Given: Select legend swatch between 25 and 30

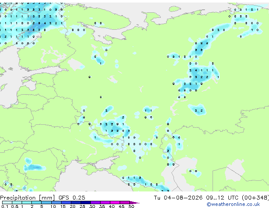Looking at the screenshot, I should [x=86, y=202].
